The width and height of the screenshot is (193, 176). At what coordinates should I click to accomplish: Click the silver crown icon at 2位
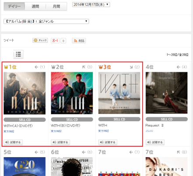[53, 67]
